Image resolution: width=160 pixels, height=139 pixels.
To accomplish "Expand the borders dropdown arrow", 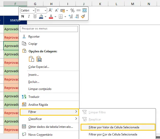I will 65,17.
